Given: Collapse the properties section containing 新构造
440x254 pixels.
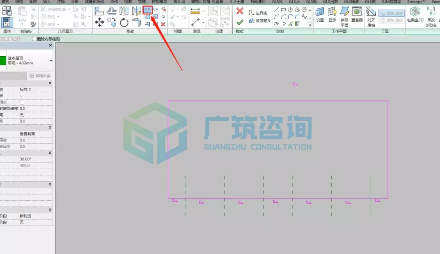Looking at the screenshot, I should [50, 210].
